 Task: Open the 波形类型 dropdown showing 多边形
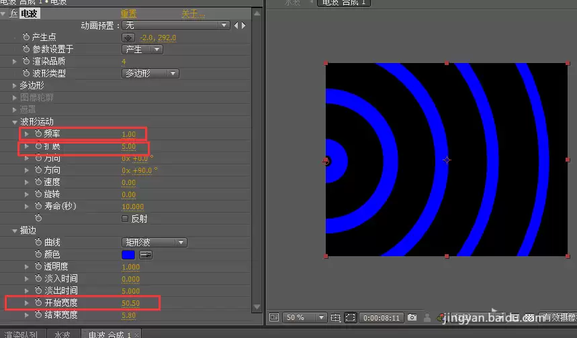(x=150, y=74)
